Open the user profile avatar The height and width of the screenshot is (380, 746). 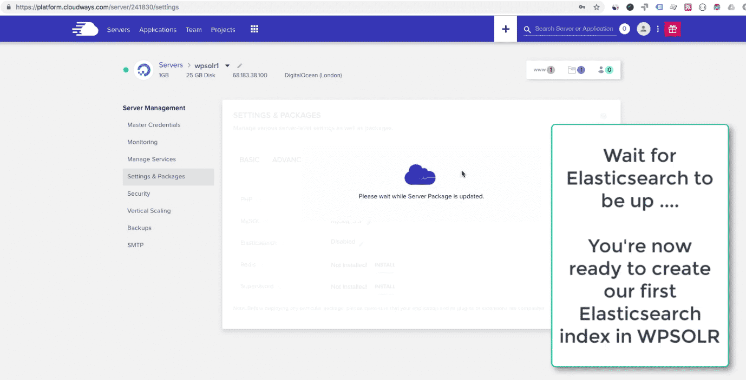(x=643, y=29)
